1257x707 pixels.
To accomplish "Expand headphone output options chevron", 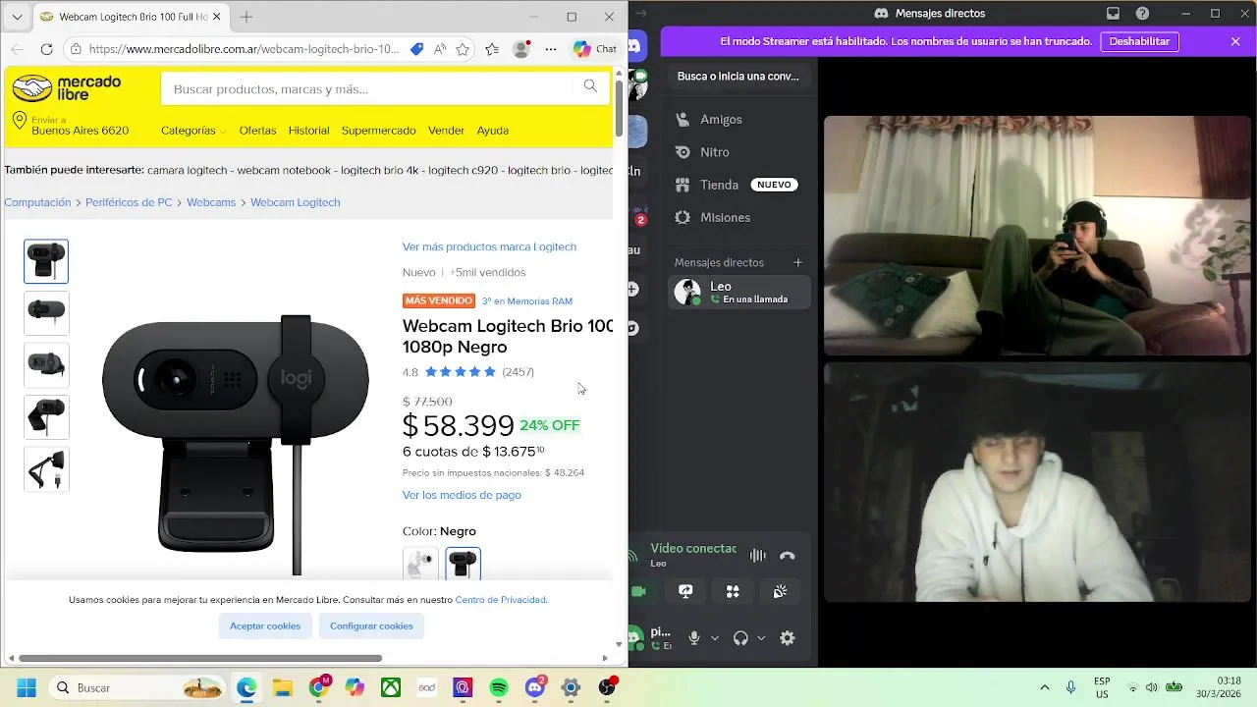I will pos(761,638).
